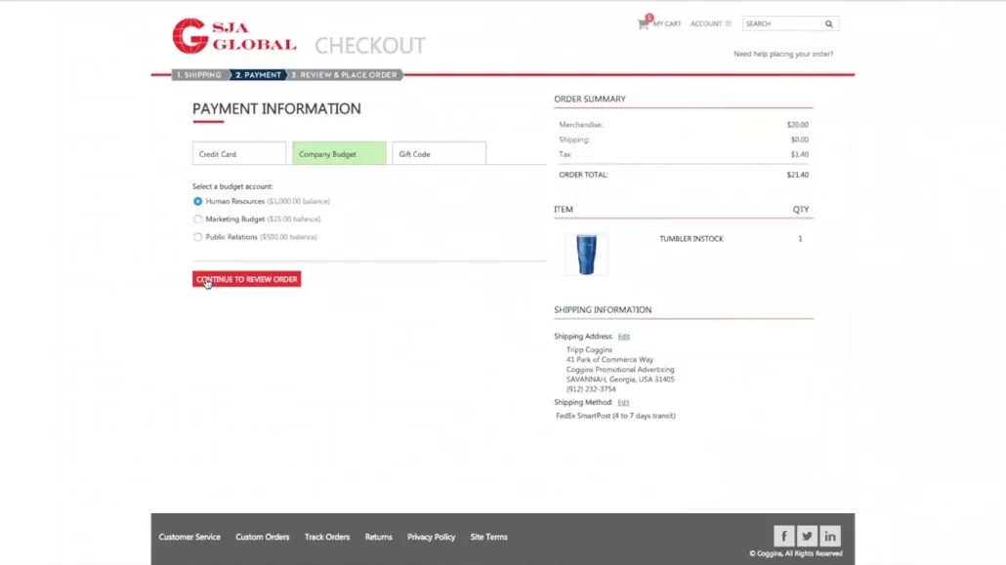Open the Returns footer link
Viewport: 1006px width, 565px height.
(x=379, y=537)
